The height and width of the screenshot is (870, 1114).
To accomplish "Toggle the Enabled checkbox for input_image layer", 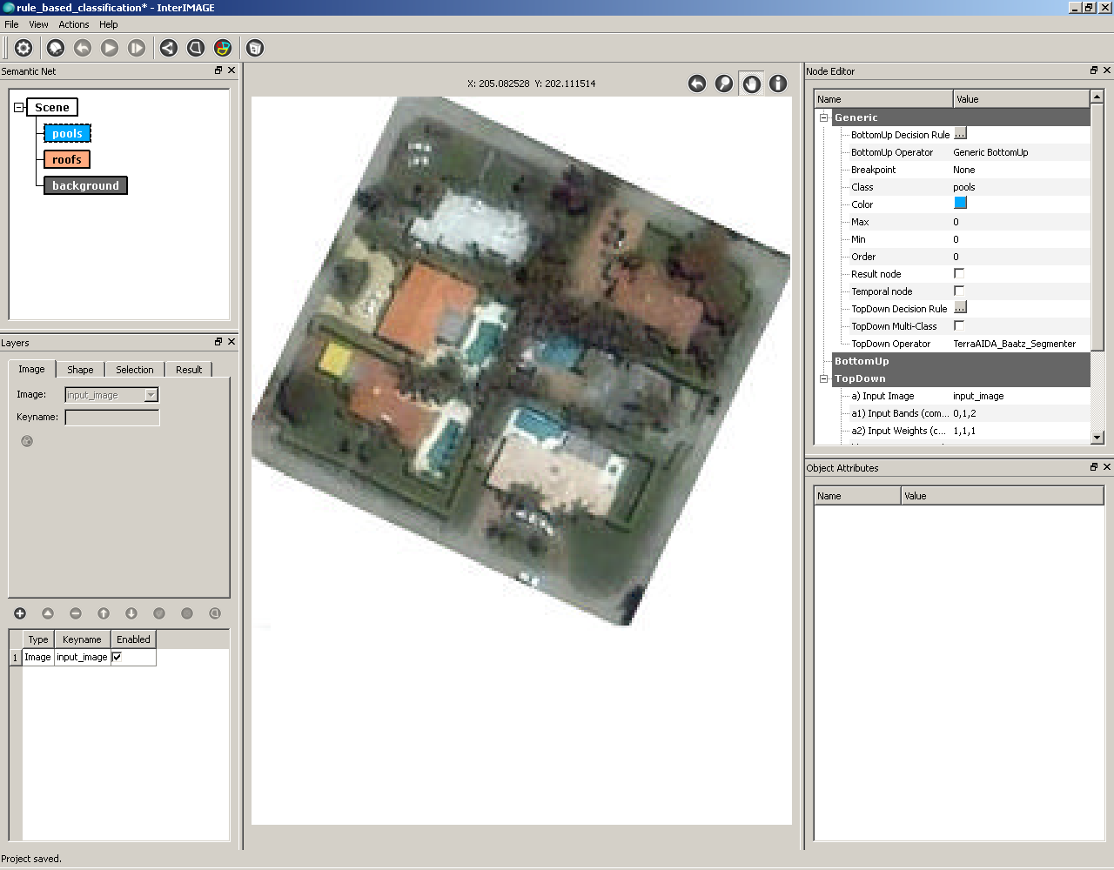I will coord(117,657).
